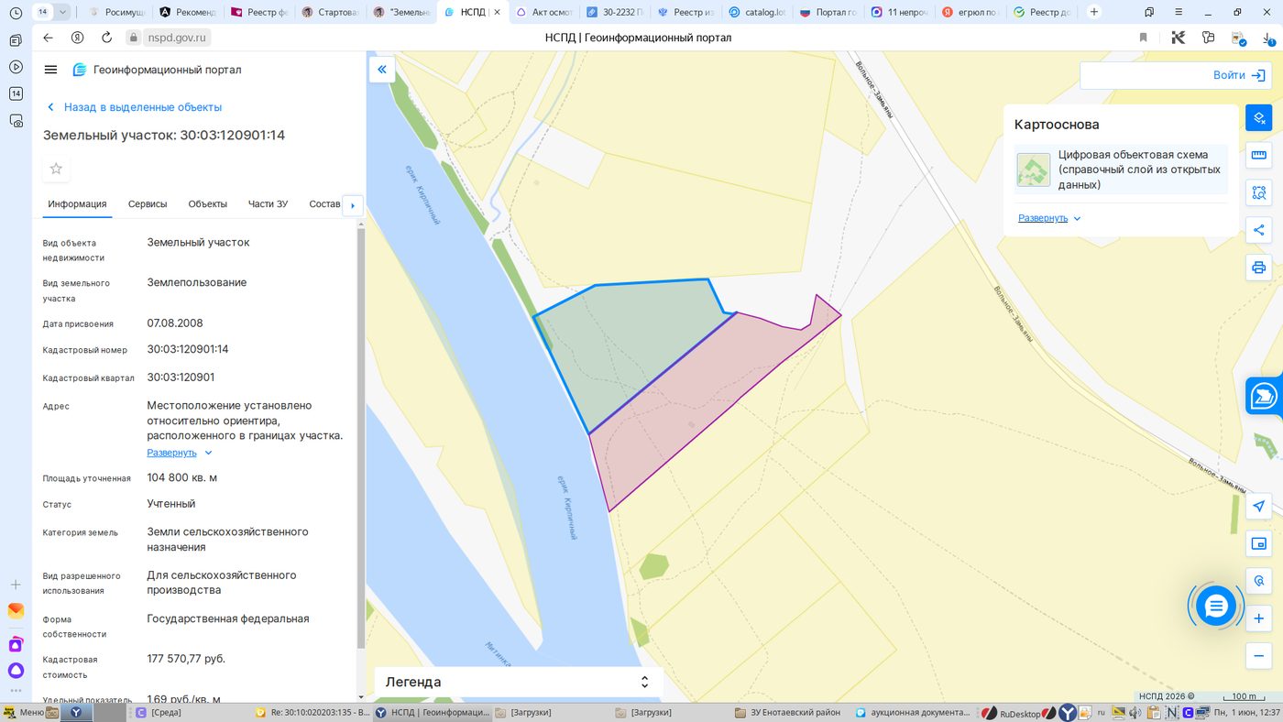Toggle the layers panel button

(x=1258, y=118)
